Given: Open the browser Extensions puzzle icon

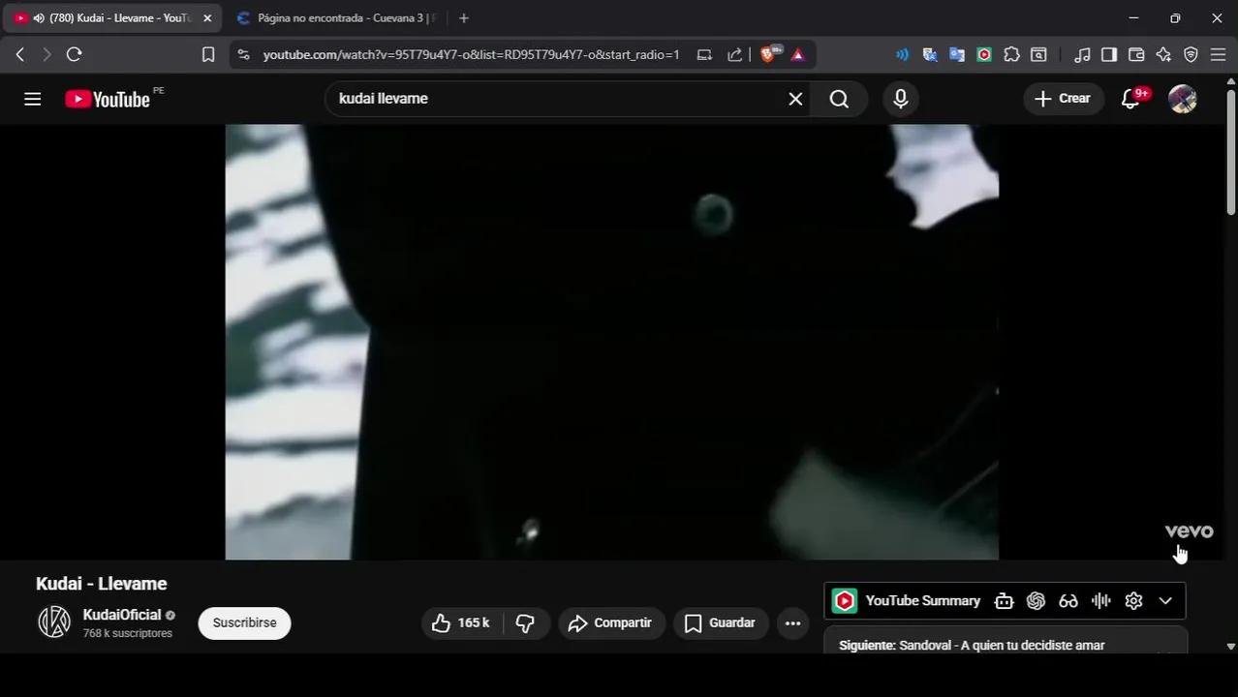Looking at the screenshot, I should [x=1011, y=55].
